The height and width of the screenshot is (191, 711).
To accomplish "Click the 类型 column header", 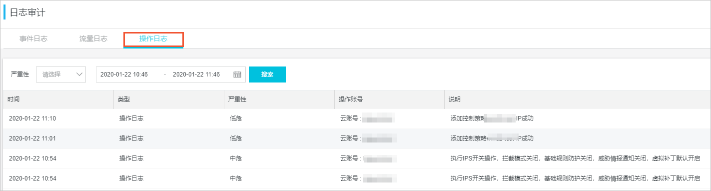I will click(124, 99).
